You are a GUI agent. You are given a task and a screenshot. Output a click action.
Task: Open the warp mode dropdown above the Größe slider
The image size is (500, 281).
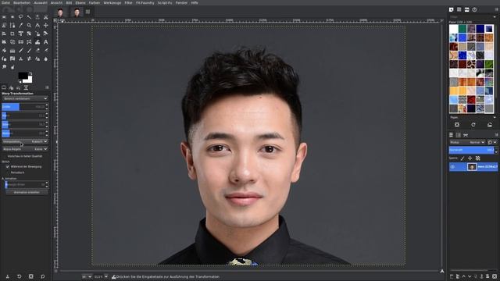point(25,99)
